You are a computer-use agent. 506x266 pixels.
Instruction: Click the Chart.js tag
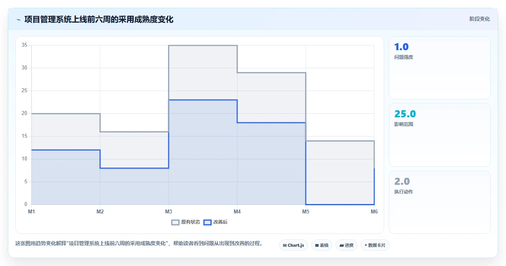click(x=293, y=245)
